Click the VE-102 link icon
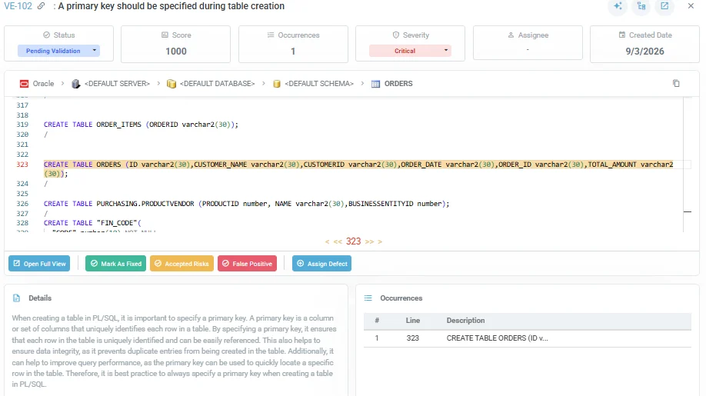706x396 pixels. [41, 6]
